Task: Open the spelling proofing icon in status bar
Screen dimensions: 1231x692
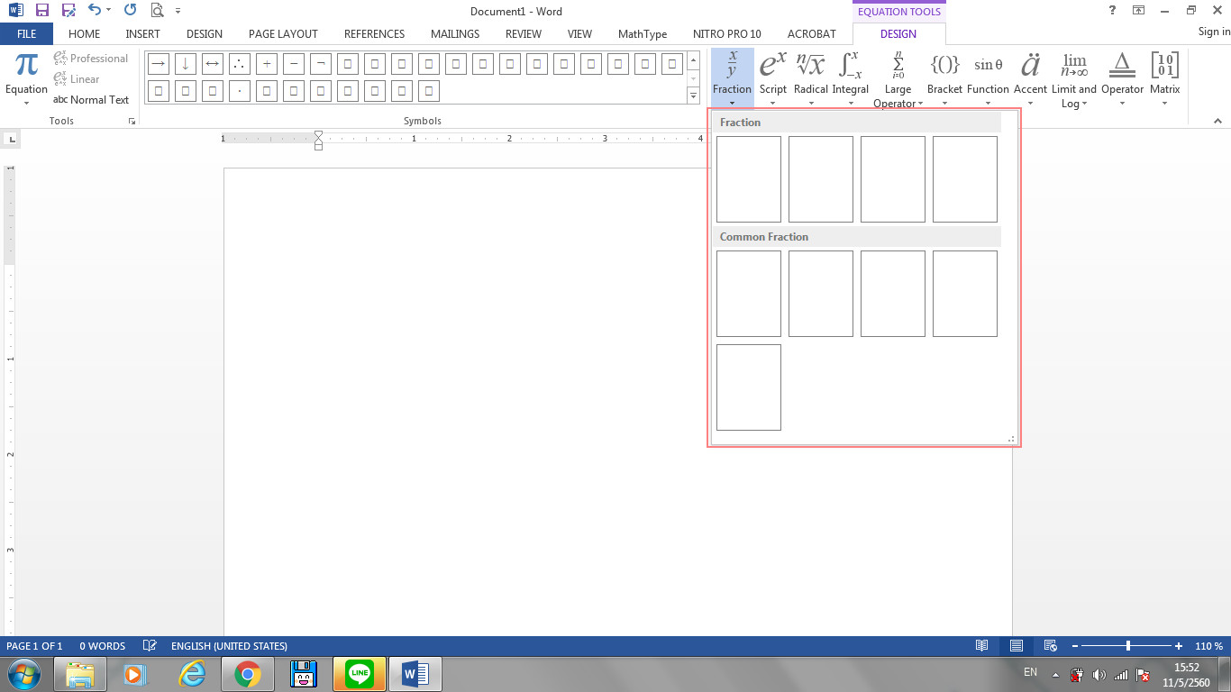Action: tap(150, 646)
